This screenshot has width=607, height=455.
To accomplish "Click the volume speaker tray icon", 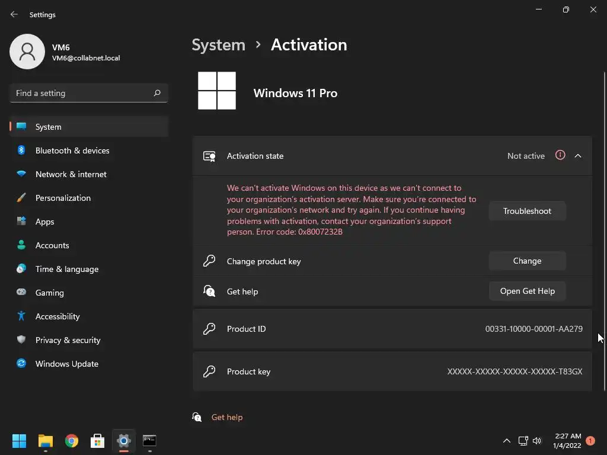I will click(x=537, y=441).
